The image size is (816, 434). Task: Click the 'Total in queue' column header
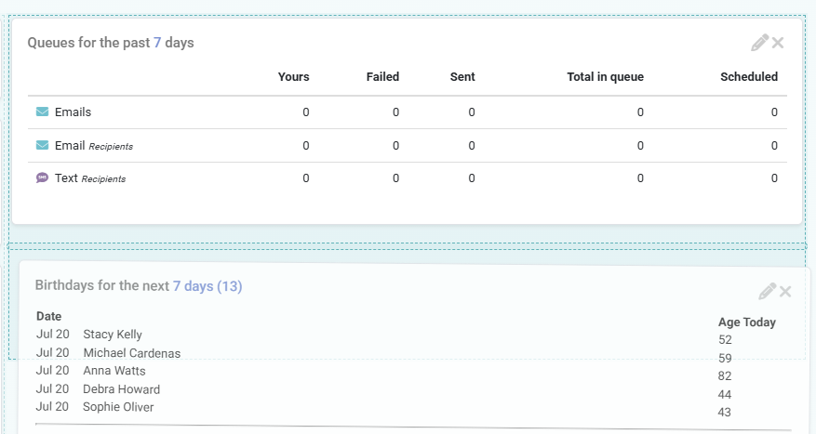tap(605, 77)
